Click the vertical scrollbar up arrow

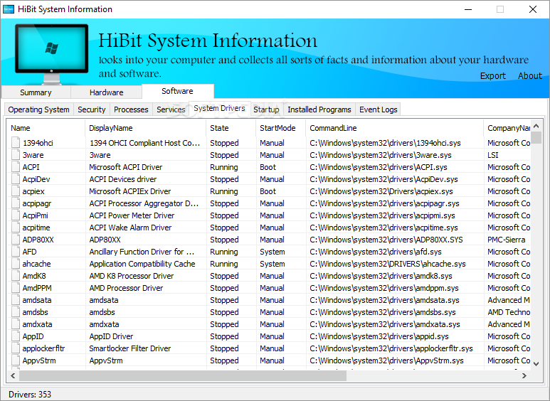[536, 125]
